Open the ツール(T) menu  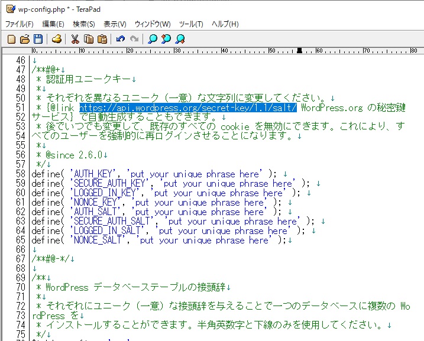pos(191,24)
